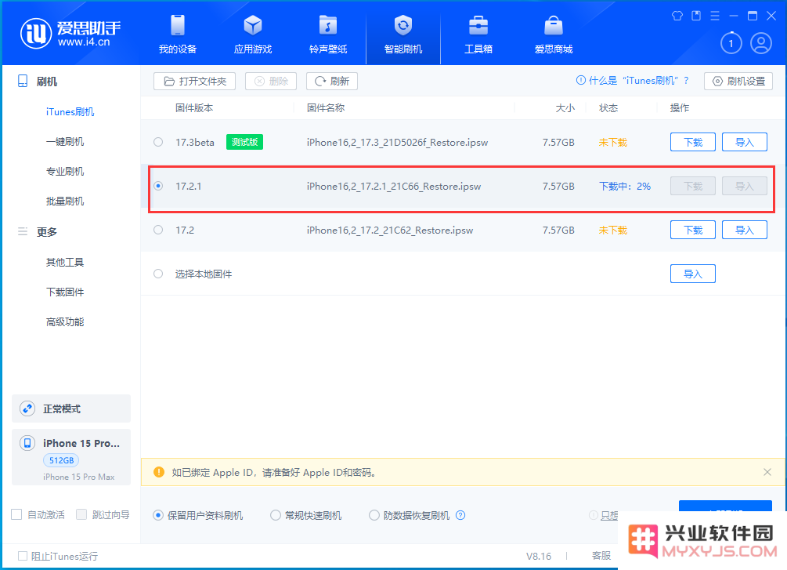Select the 17.2 firmware radio button
This screenshot has width=787, height=570.
point(158,231)
